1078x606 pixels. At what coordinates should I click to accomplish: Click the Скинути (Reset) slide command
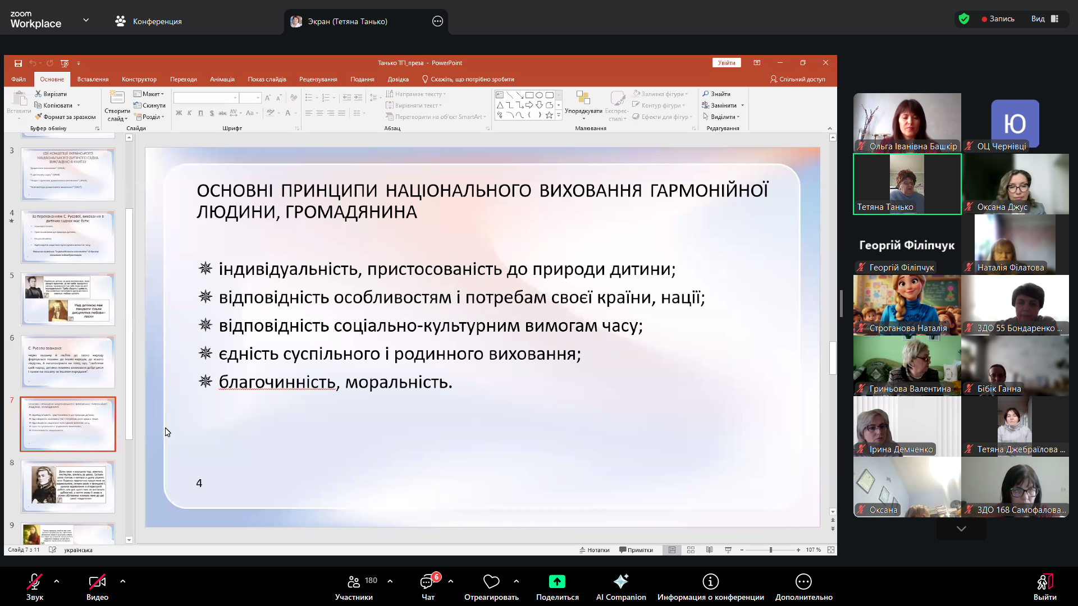point(149,105)
